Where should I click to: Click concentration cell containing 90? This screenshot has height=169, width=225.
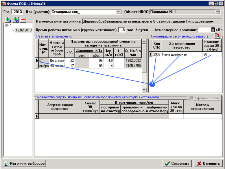(x=212, y=54)
